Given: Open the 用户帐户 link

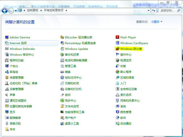Looking at the screenshot, I should tap(70, 118).
